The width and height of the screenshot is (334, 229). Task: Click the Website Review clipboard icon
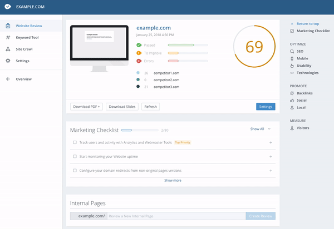click(x=8, y=26)
